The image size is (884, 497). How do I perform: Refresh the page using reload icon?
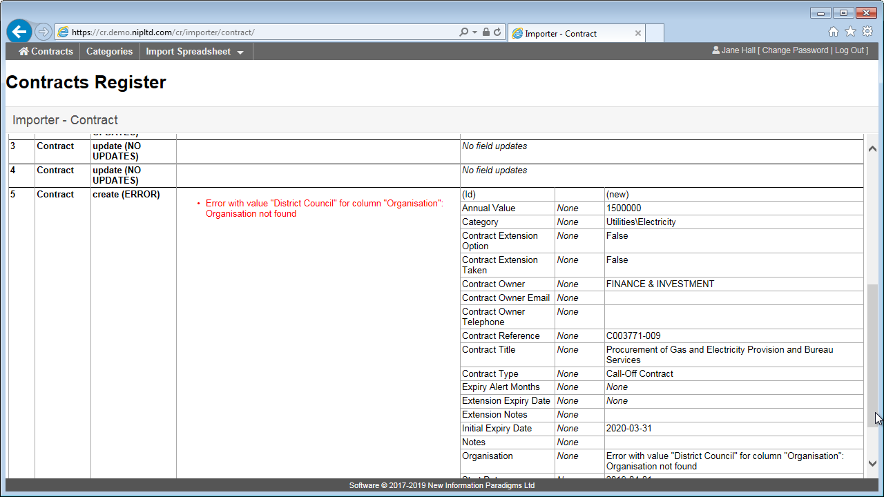tap(497, 32)
